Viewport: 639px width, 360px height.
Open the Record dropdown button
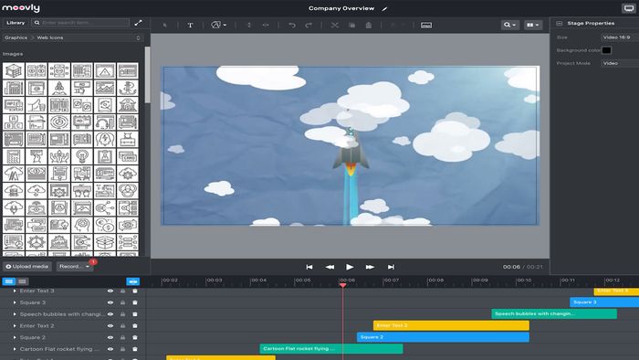[x=75, y=266]
